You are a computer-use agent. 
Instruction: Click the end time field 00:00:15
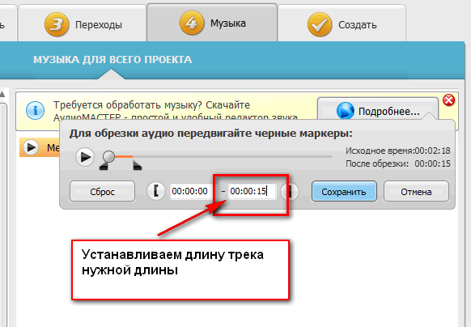[x=252, y=191]
